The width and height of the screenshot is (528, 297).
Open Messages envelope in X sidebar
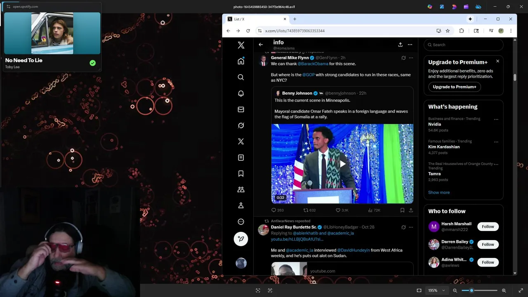coord(241,109)
